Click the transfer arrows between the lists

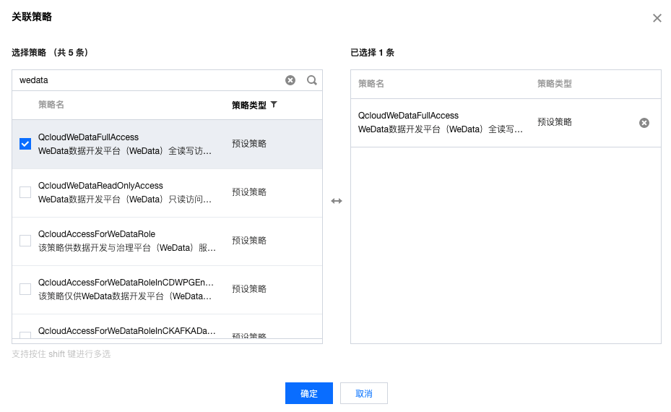click(337, 201)
